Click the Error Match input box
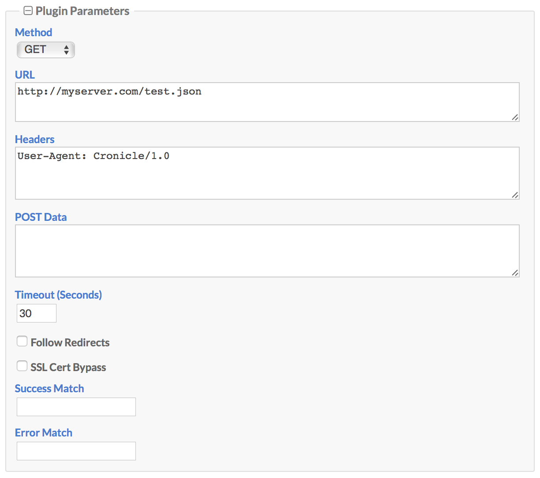The width and height of the screenshot is (540, 478). tap(76, 451)
